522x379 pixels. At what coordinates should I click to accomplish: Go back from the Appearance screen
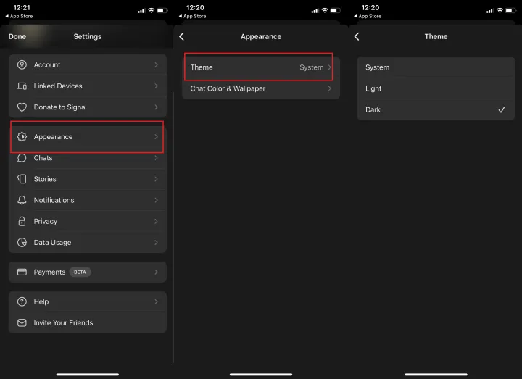(x=182, y=36)
